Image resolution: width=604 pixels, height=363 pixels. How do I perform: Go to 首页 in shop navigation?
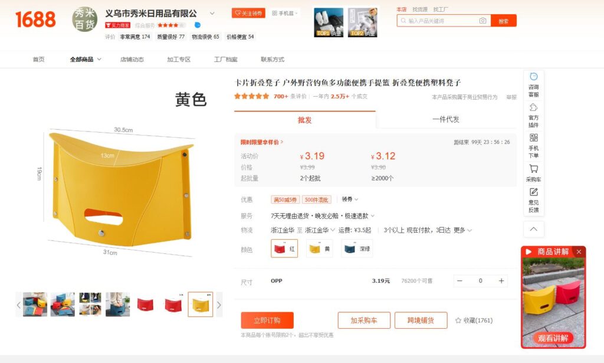[x=38, y=60]
